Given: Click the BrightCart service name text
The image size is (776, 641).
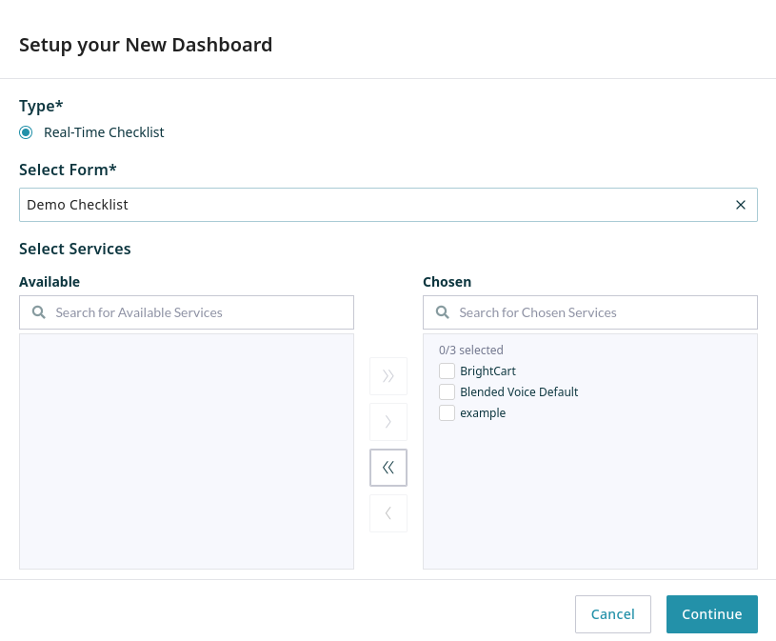Looking at the screenshot, I should (487, 371).
